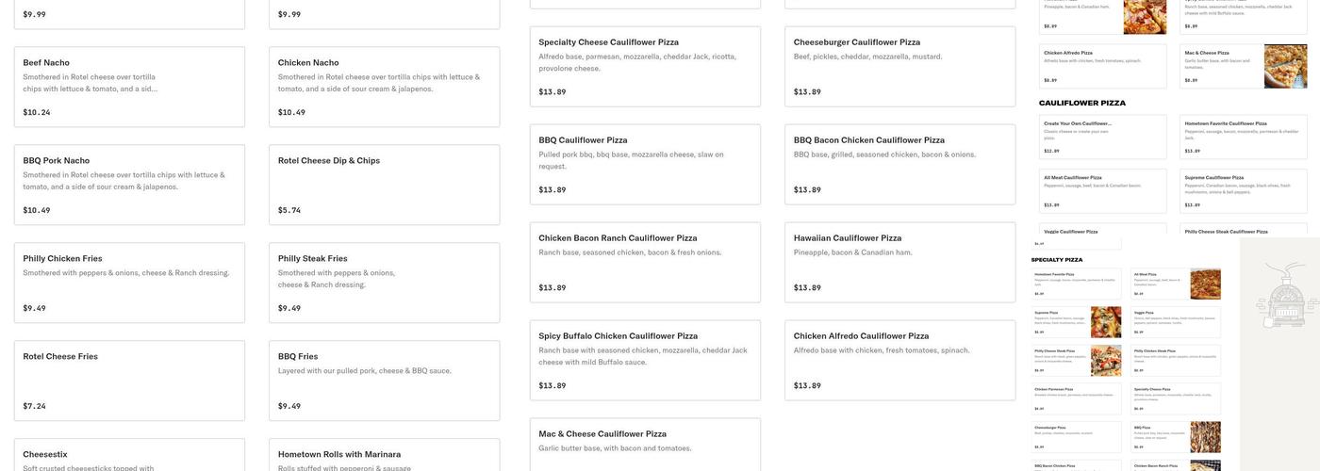This screenshot has height=471, width=1320.
Task: Select the Beef Nacho menu item
Action: tap(129, 87)
